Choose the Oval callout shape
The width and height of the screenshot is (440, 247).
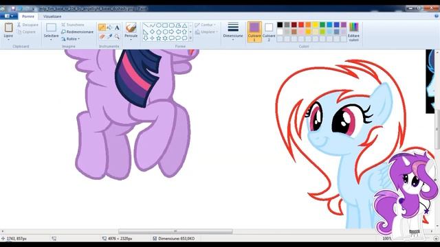pyautogui.click(x=178, y=38)
